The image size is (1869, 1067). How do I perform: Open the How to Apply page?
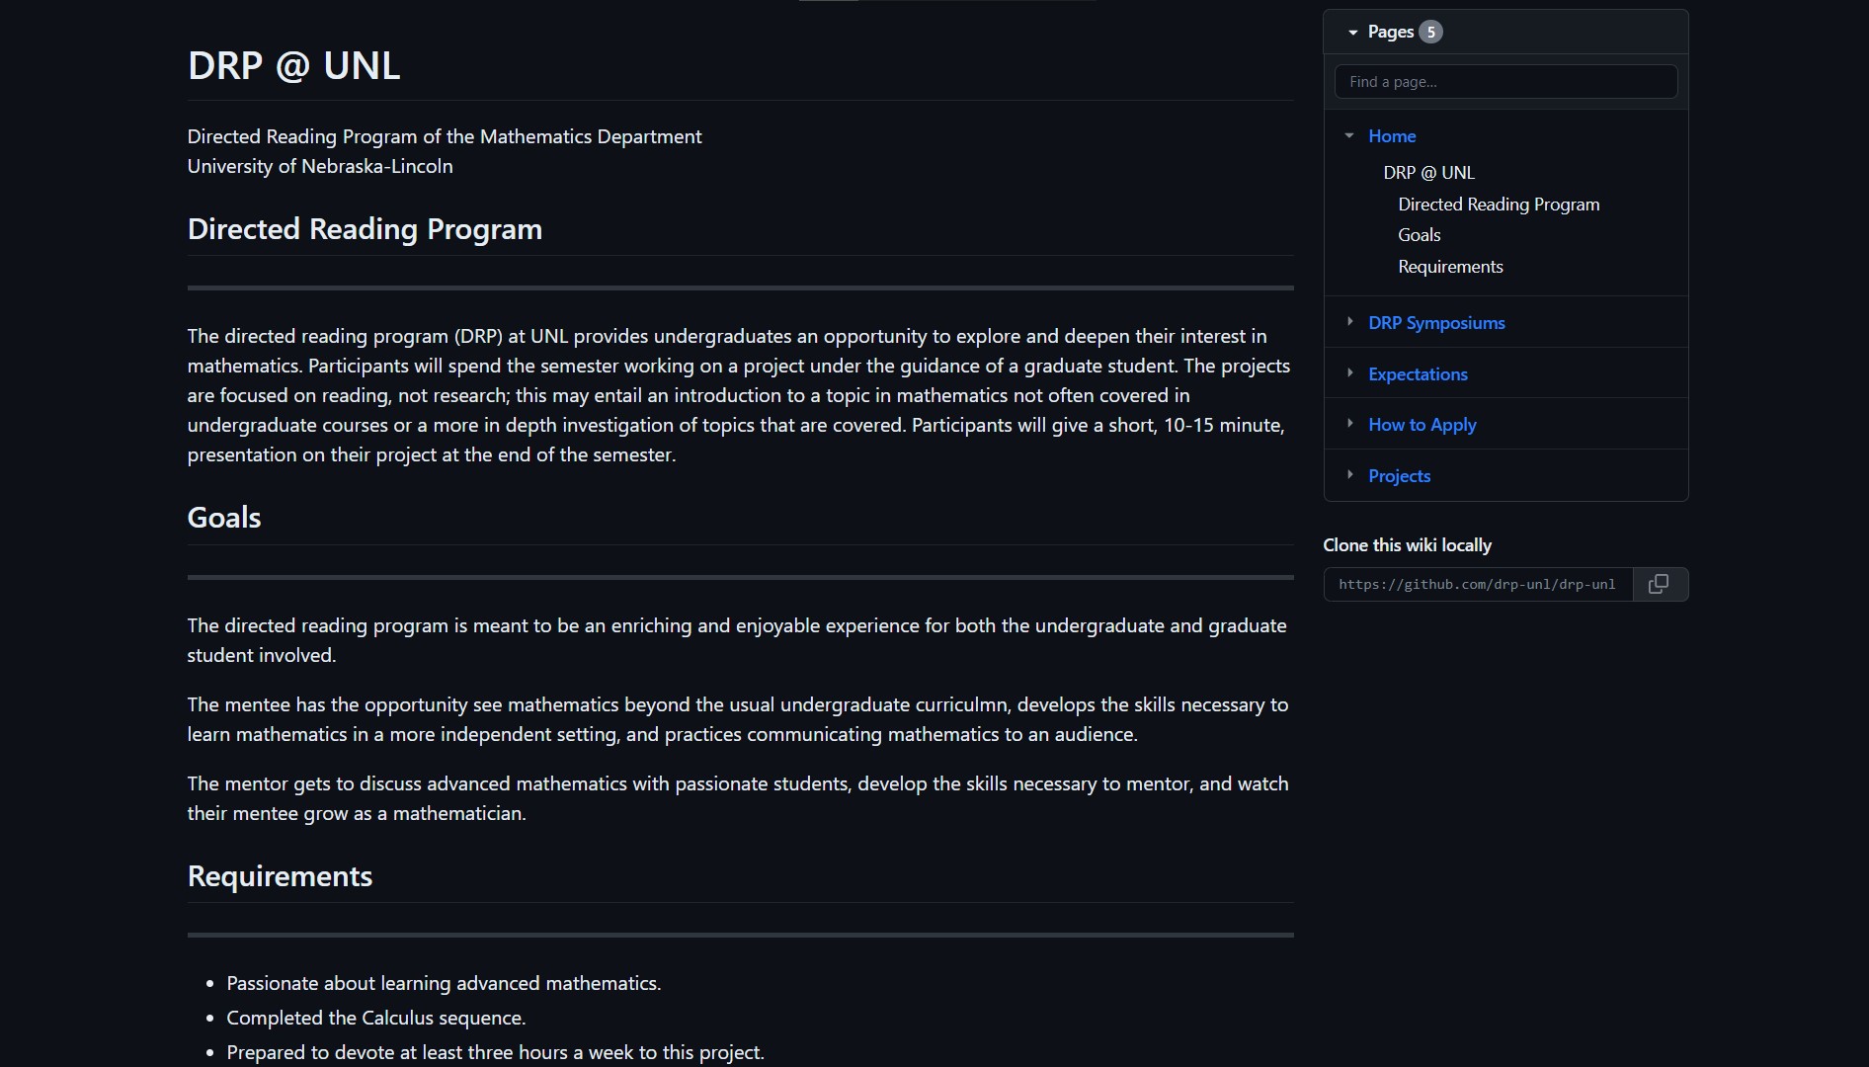pos(1422,425)
